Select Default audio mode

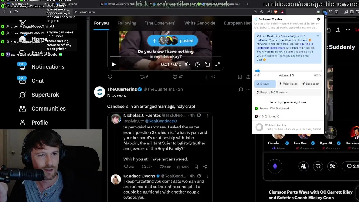click(x=265, y=84)
